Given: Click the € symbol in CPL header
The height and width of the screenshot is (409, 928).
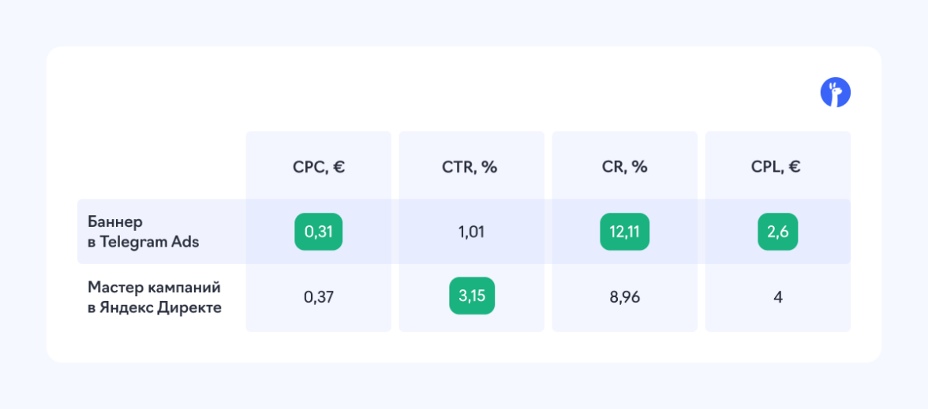Looking at the screenshot, I should click(795, 167).
